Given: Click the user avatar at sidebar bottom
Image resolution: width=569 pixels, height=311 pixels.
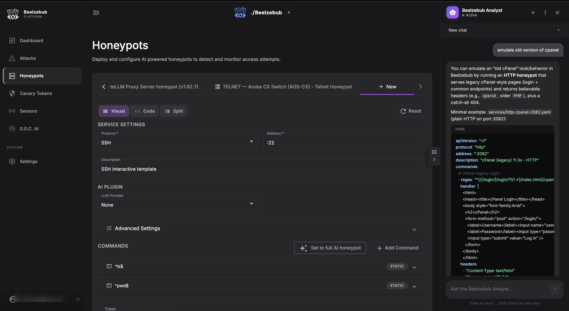Looking at the screenshot, I should pos(12,299).
